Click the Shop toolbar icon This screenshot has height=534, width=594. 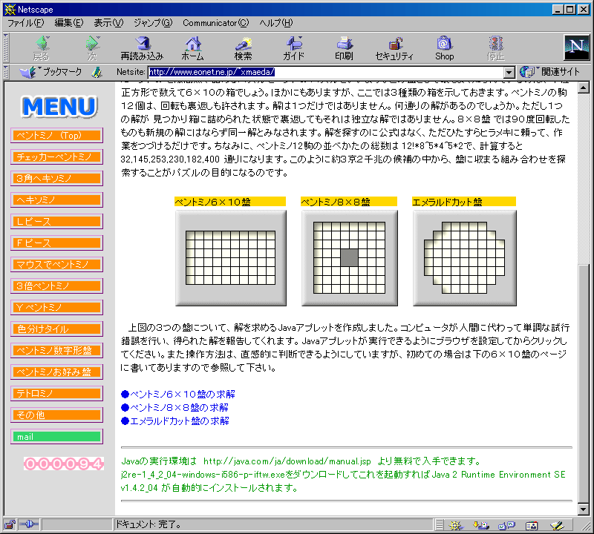(x=444, y=47)
